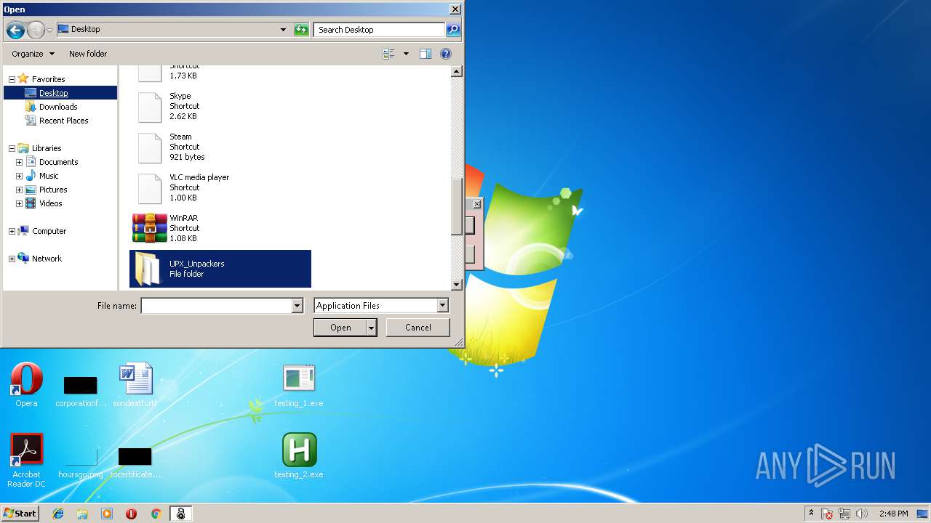Click the search magnifier icon
931x523 pixels.
point(453,30)
